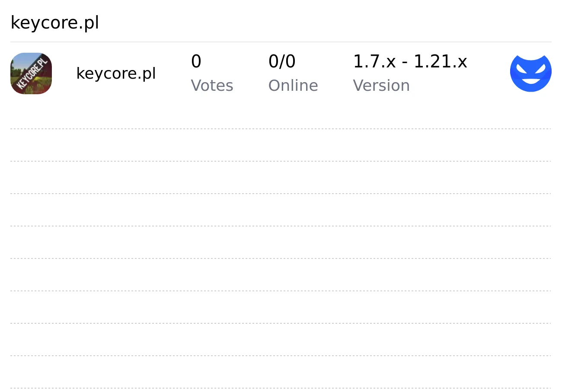
Task: Click the seventh empty dashed row
Action: (x=281, y=340)
